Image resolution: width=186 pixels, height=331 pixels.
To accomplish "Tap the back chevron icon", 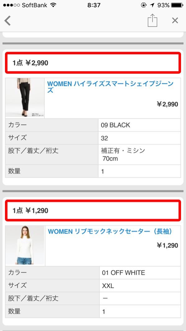I will tap(8, 21).
